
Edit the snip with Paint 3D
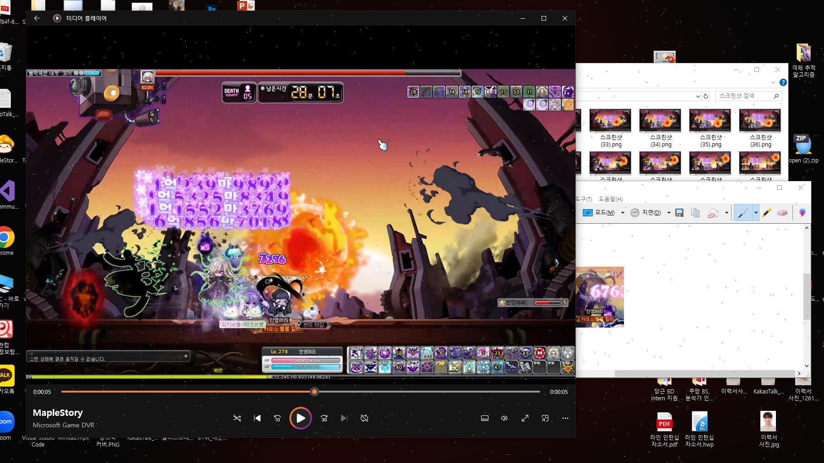tap(802, 213)
